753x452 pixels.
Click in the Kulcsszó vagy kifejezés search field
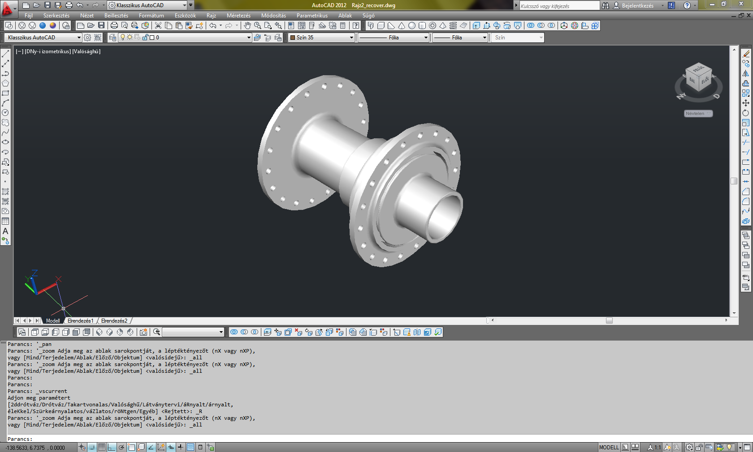pyautogui.click(x=558, y=6)
